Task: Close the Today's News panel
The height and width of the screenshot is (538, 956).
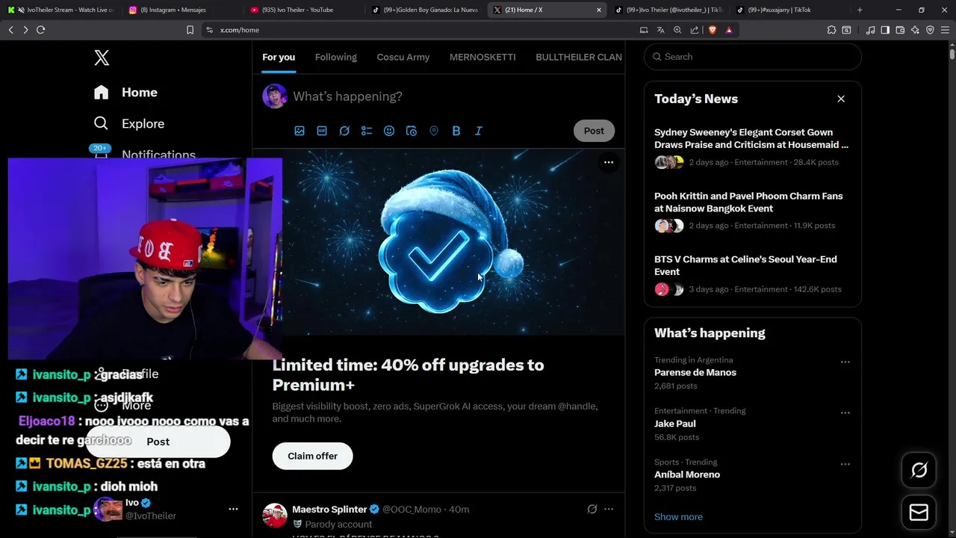Action: point(841,99)
